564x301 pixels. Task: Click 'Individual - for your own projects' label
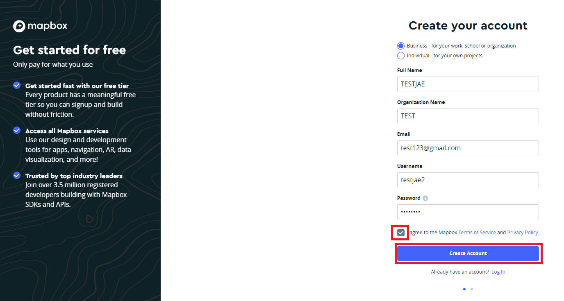(x=445, y=56)
